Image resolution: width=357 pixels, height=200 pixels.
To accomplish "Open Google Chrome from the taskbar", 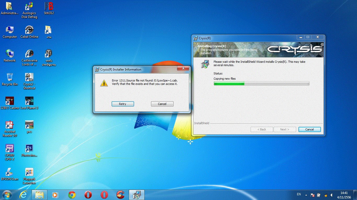I will click(x=72, y=195).
